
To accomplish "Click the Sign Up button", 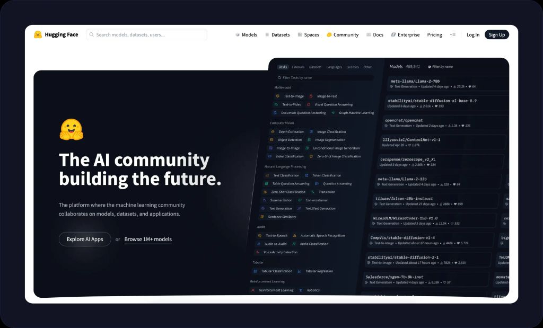I will (x=496, y=34).
